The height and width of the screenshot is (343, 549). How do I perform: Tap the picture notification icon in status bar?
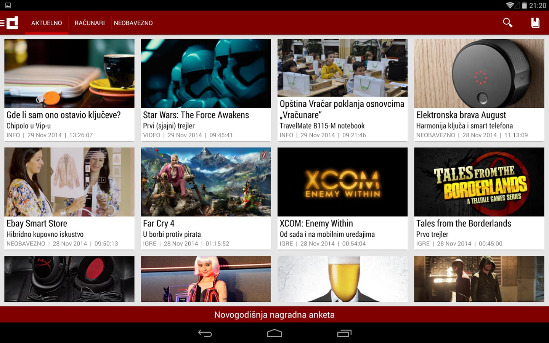click(x=8, y=5)
